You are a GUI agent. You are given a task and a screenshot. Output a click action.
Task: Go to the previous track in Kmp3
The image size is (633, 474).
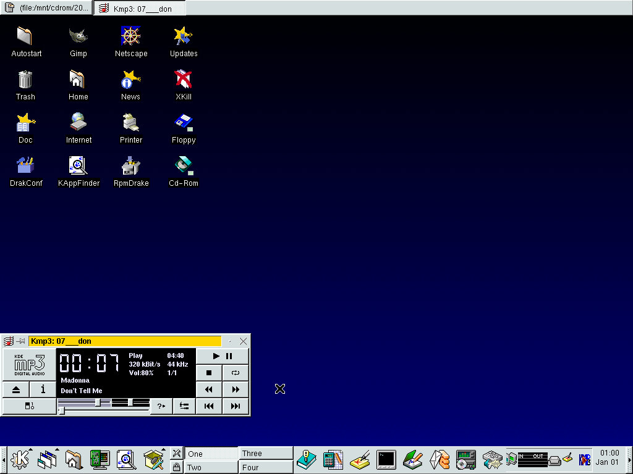tap(209, 406)
